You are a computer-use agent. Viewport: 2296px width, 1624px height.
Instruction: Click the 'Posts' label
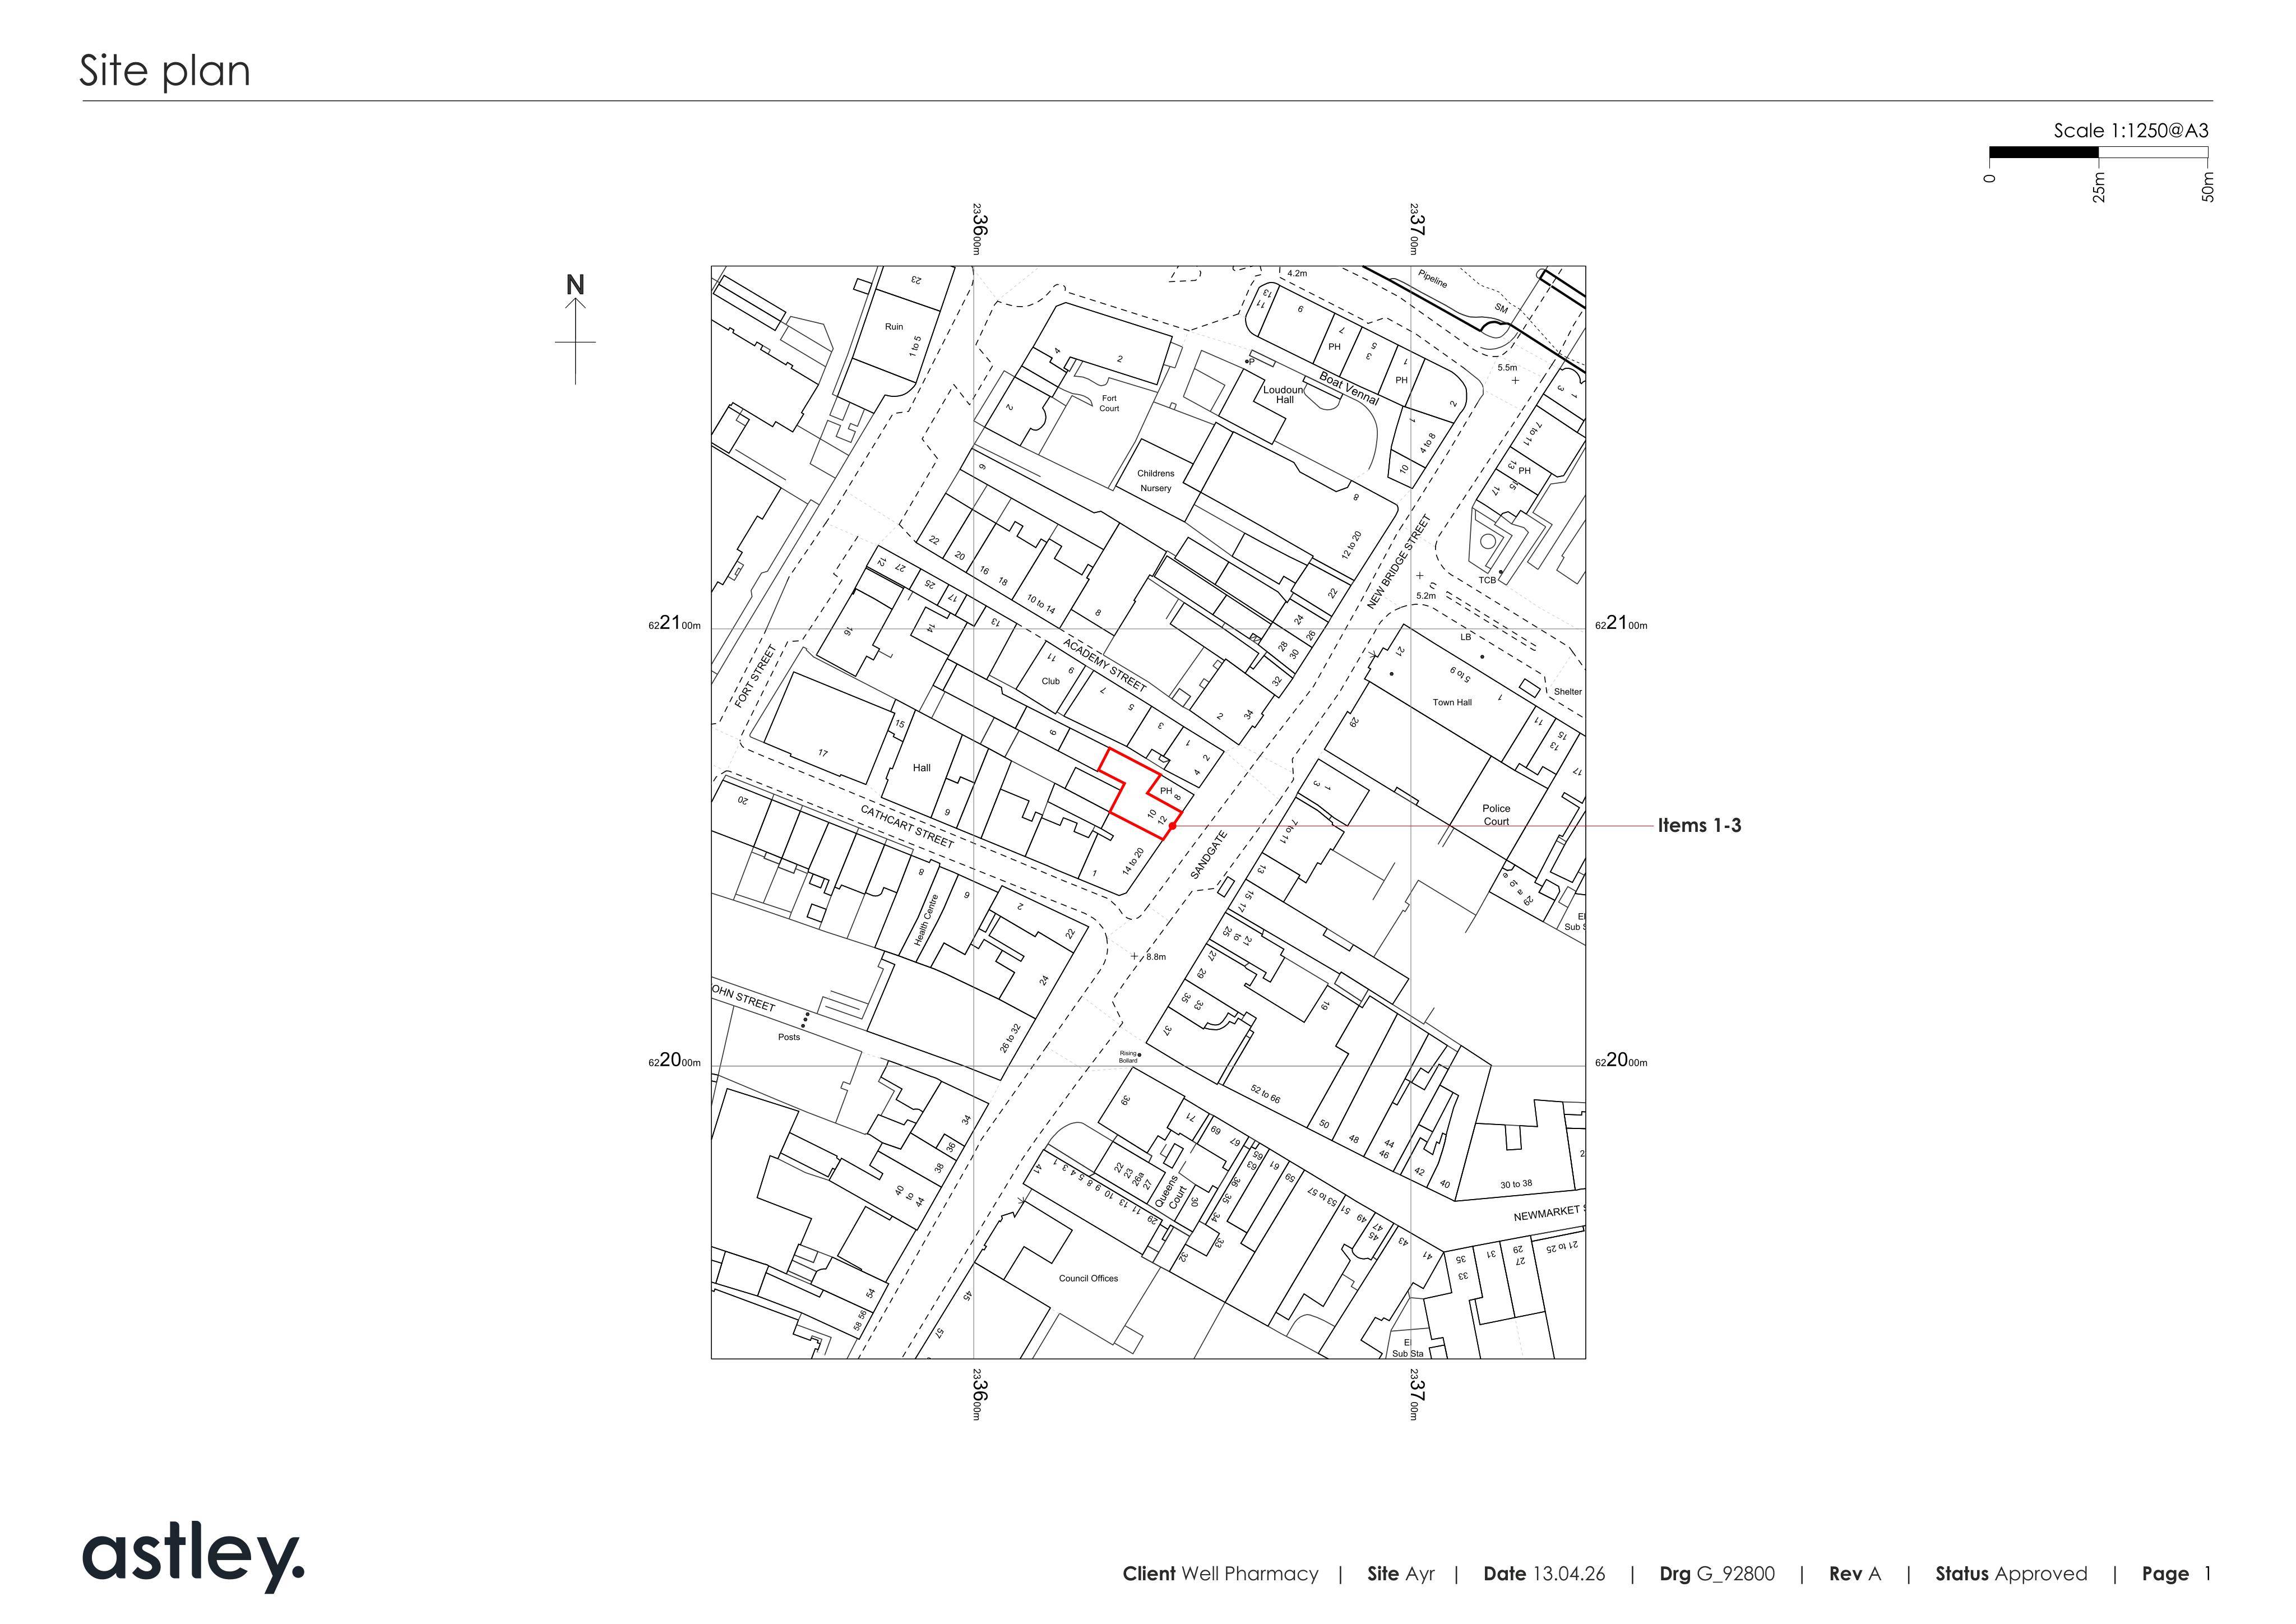coord(789,1037)
